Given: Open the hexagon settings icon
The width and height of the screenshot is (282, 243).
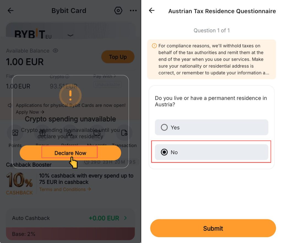Looking at the screenshot, I should (x=118, y=11).
